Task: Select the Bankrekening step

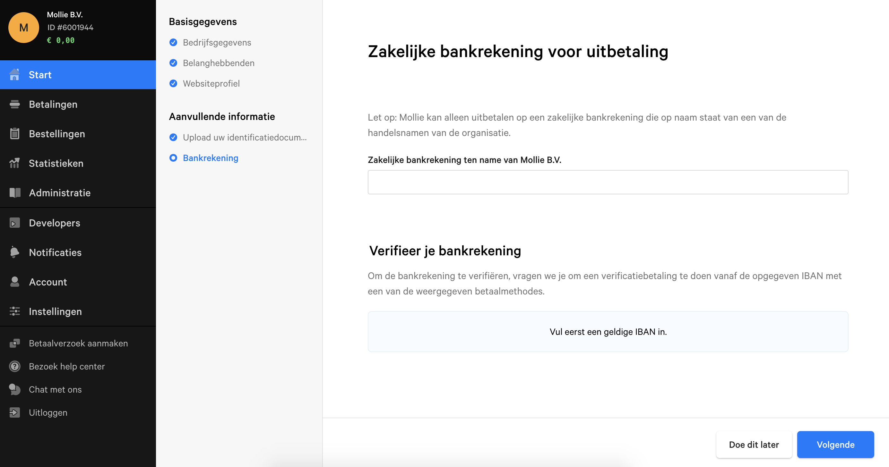Action: click(211, 158)
